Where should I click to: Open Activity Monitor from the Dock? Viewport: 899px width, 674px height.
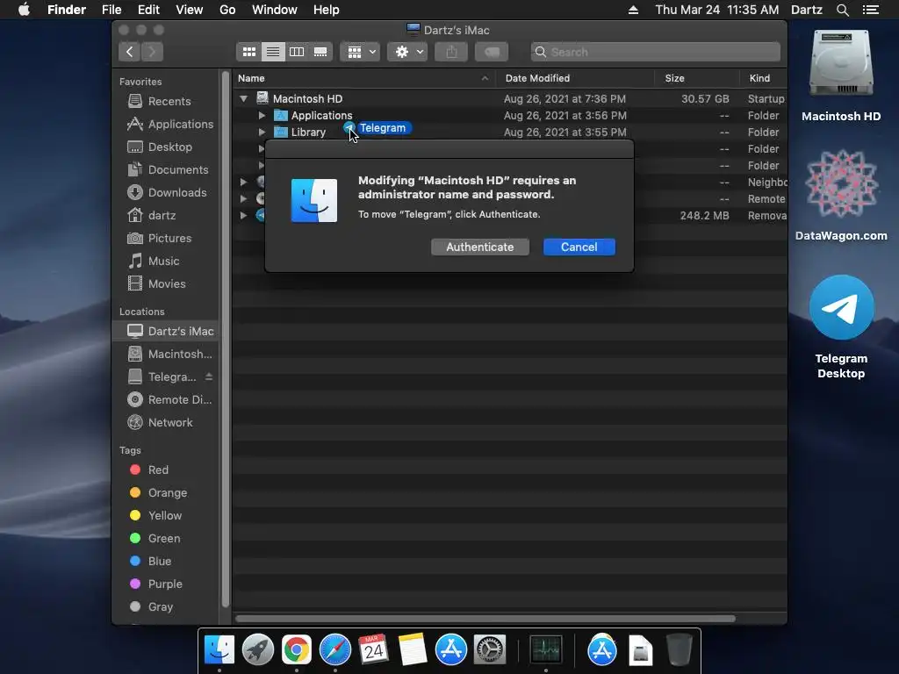(546, 650)
